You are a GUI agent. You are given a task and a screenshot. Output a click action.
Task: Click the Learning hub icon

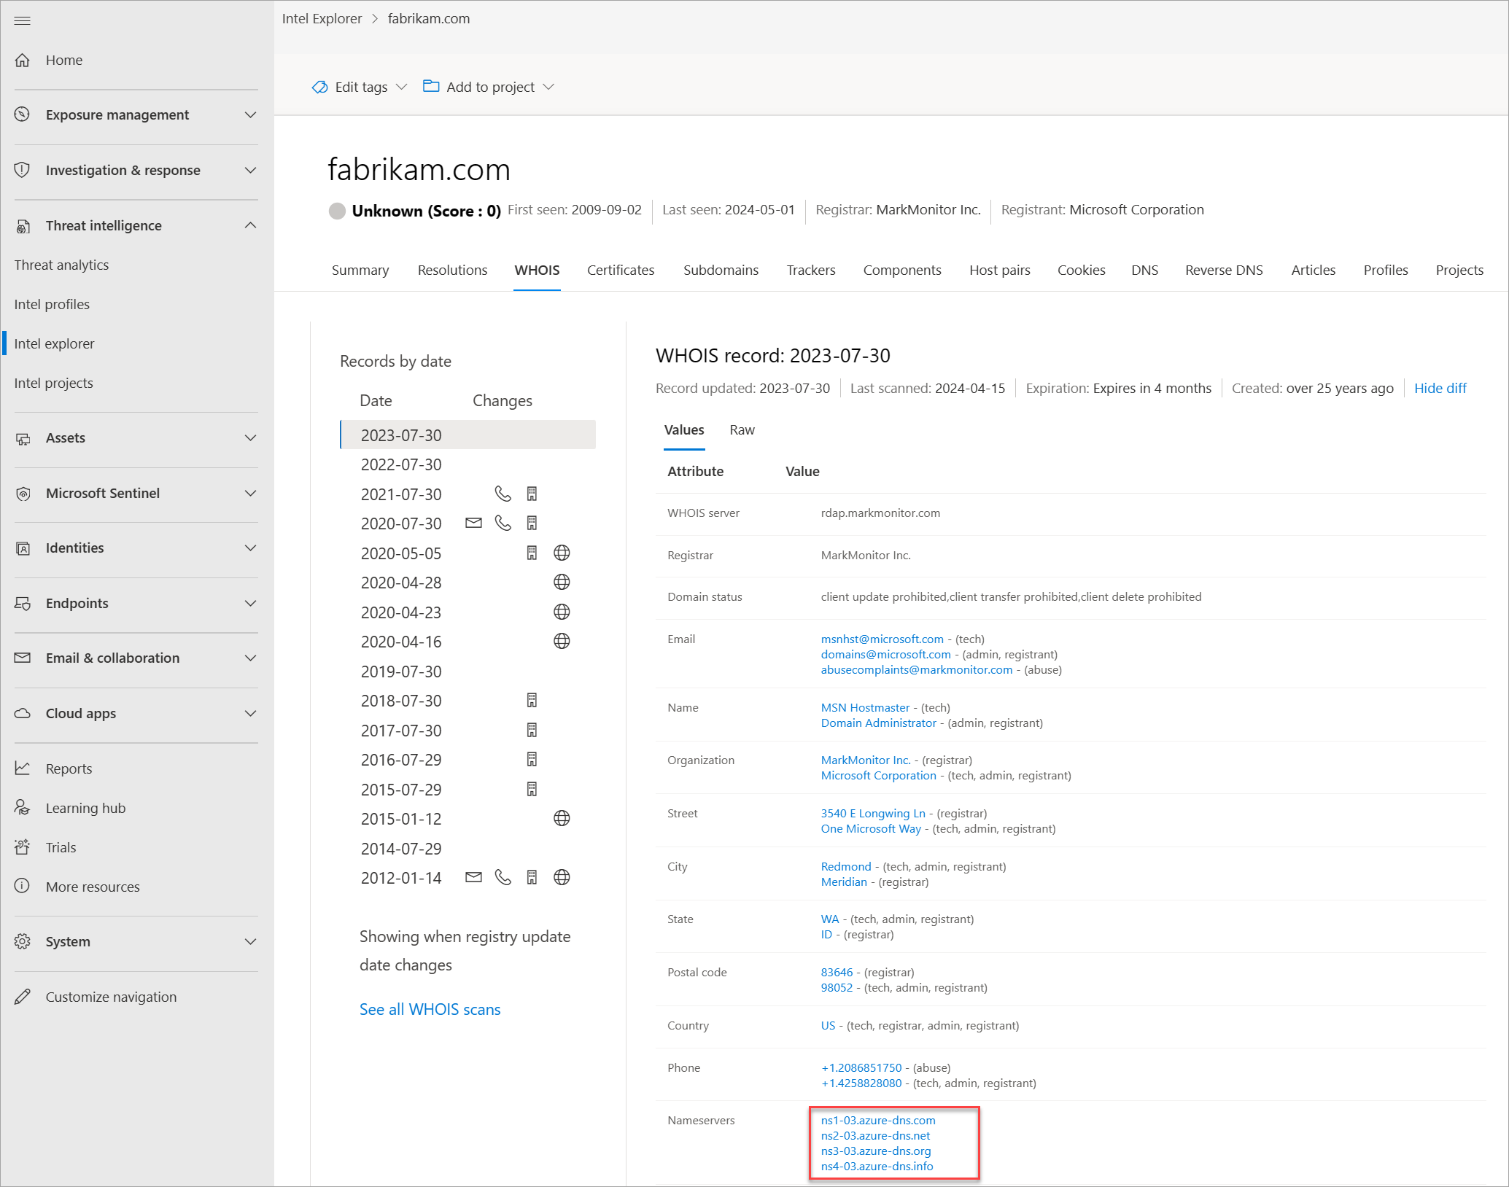pos(23,808)
